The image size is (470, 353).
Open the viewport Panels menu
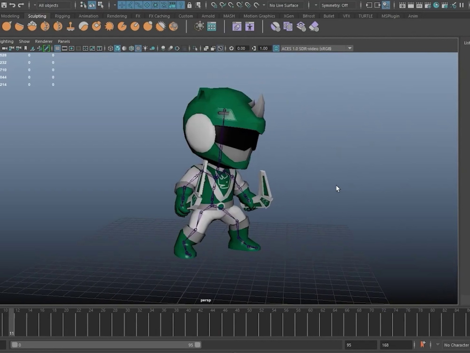click(64, 41)
